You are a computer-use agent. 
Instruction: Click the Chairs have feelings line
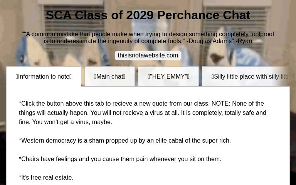click(120, 159)
